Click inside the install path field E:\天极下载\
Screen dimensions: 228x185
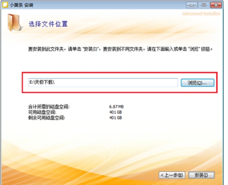click(x=103, y=83)
